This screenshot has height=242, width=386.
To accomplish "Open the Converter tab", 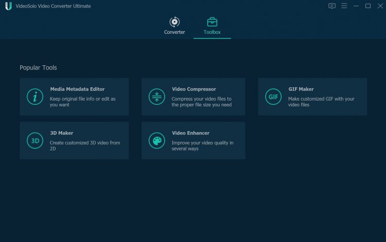I will coord(174,26).
